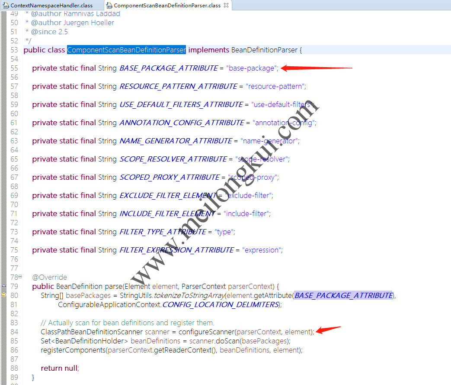Collapse the parse method fold at line 78
Screen dimensions: 451x385
click(x=20, y=277)
